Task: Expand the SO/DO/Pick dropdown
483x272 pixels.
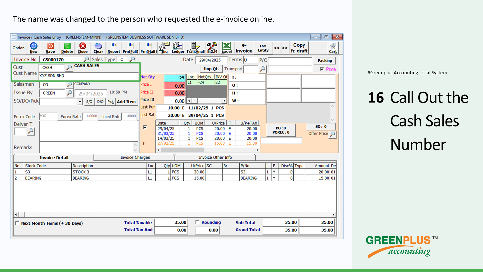Action: pyautogui.click(x=80, y=102)
